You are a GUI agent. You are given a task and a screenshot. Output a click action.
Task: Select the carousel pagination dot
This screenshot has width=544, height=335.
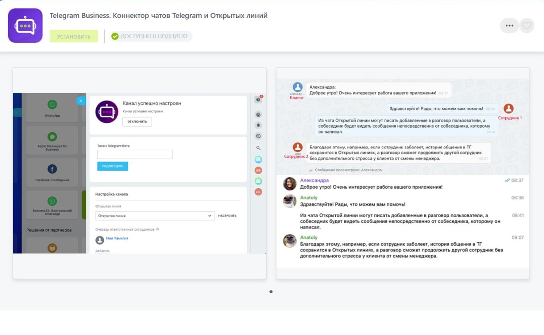point(271,292)
